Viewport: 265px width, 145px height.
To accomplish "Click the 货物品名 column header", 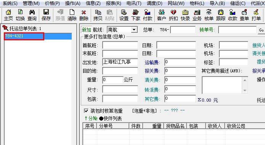I will click(175, 126).
